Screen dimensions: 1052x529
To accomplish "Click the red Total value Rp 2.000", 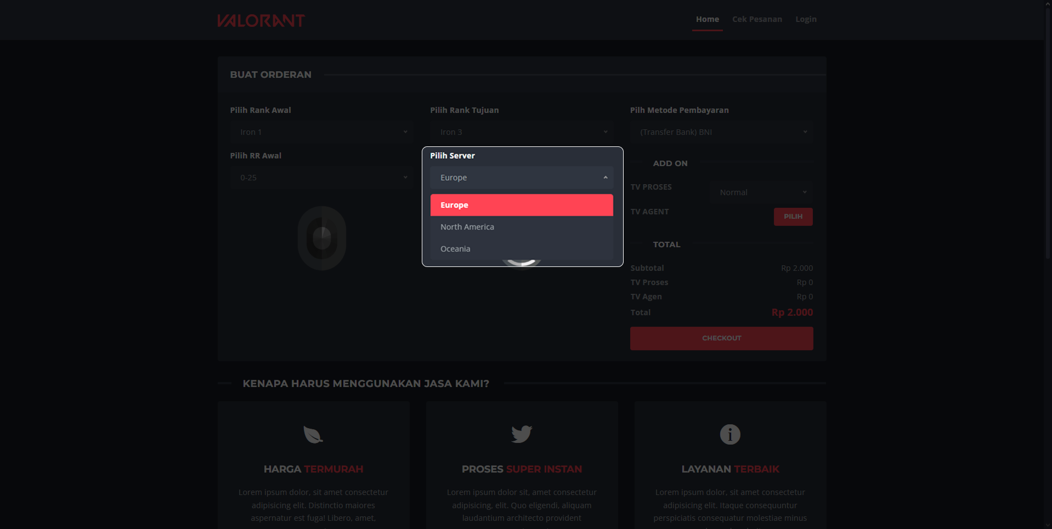I will 792,312.
